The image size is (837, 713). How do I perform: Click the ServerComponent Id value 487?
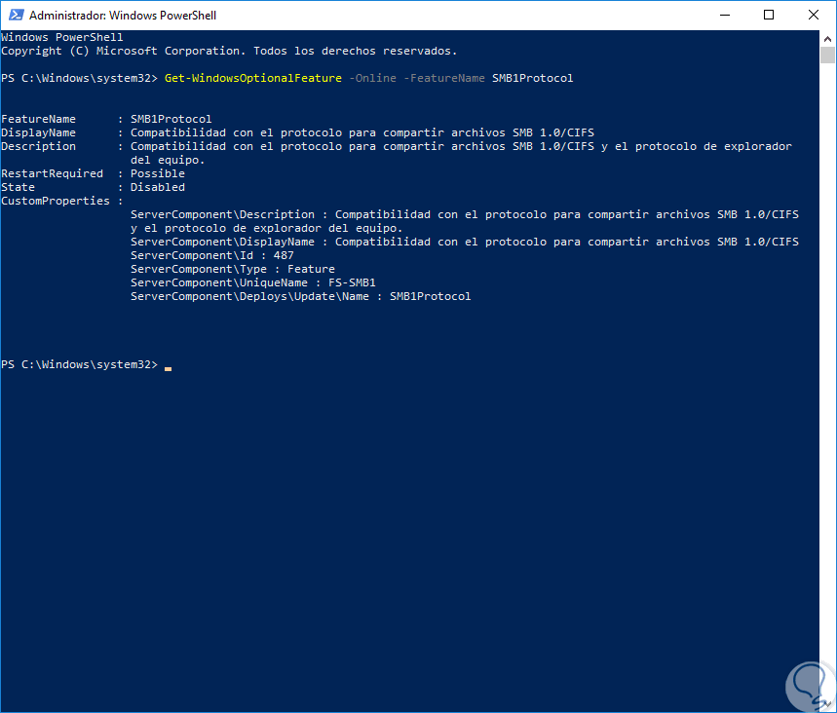pos(284,255)
